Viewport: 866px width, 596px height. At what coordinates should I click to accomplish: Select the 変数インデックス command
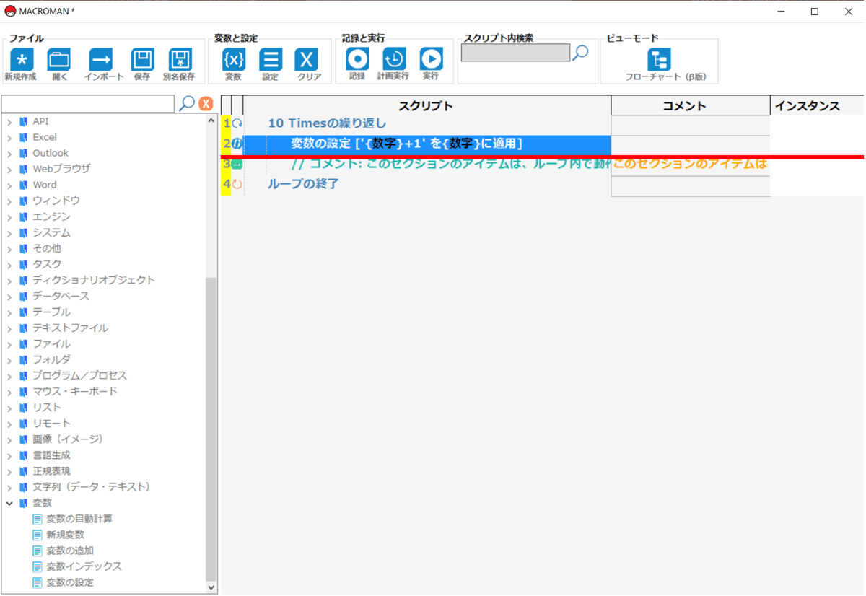click(84, 566)
